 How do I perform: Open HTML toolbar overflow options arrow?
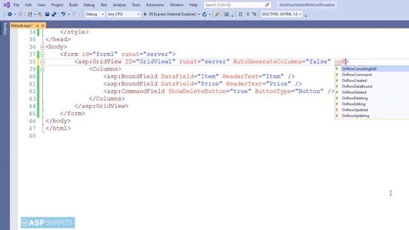point(305,15)
